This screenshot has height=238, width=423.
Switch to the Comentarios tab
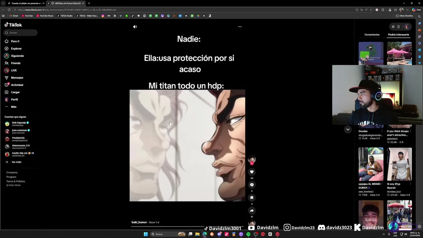[372, 35]
